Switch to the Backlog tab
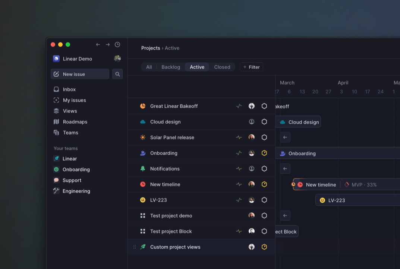 [x=170, y=67]
